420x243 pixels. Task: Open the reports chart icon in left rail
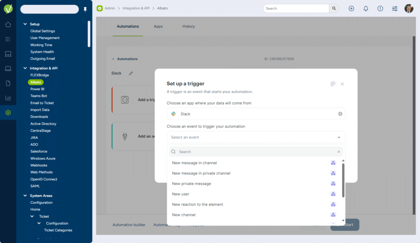8,98
